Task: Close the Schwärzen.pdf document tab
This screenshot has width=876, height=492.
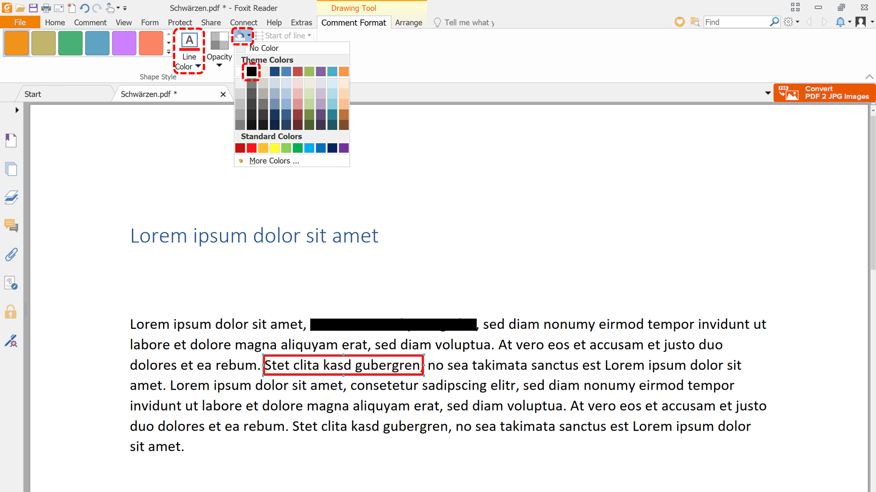Action: click(x=223, y=94)
